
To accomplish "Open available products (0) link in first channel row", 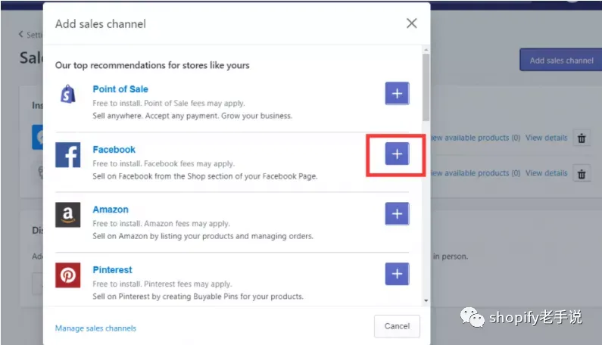I will tap(476, 138).
